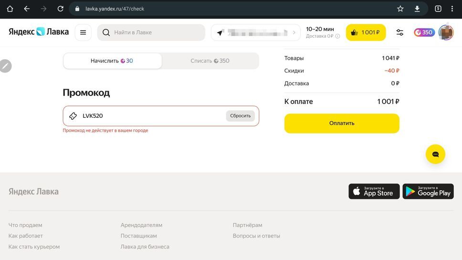Viewport: 462px width, 260px height.
Task: Open Google Play download badge
Action: pyautogui.click(x=428, y=191)
